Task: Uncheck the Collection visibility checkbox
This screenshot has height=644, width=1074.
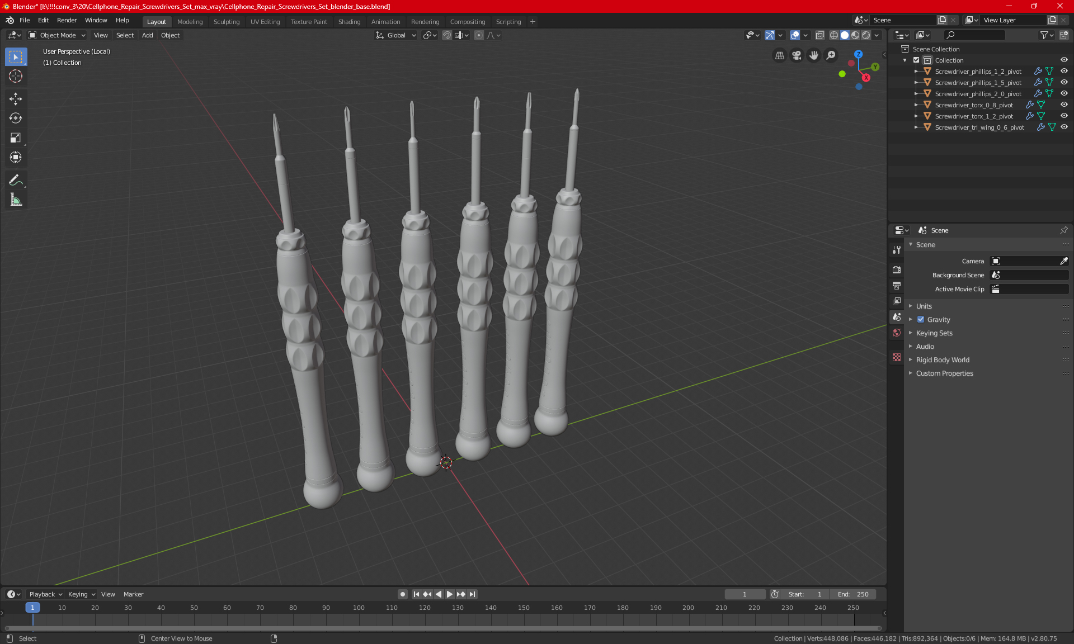Action: (916, 60)
